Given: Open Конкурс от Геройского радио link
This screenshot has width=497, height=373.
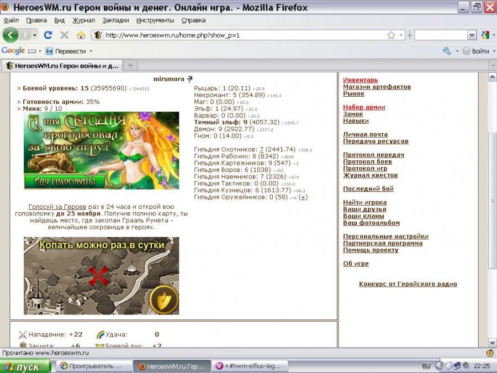Looking at the screenshot, I should (x=408, y=284).
